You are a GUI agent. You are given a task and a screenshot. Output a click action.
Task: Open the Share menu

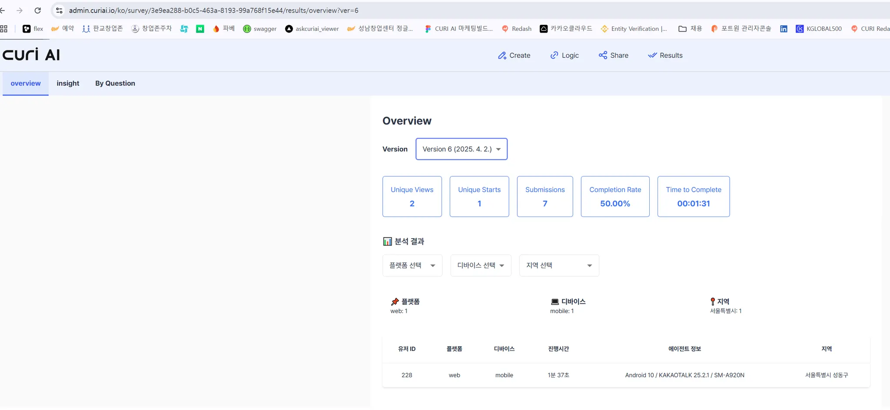[614, 56]
